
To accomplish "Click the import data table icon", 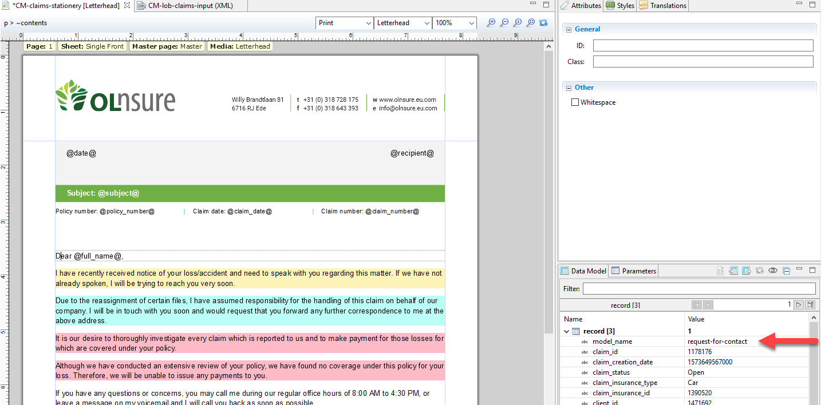I will tap(733, 270).
